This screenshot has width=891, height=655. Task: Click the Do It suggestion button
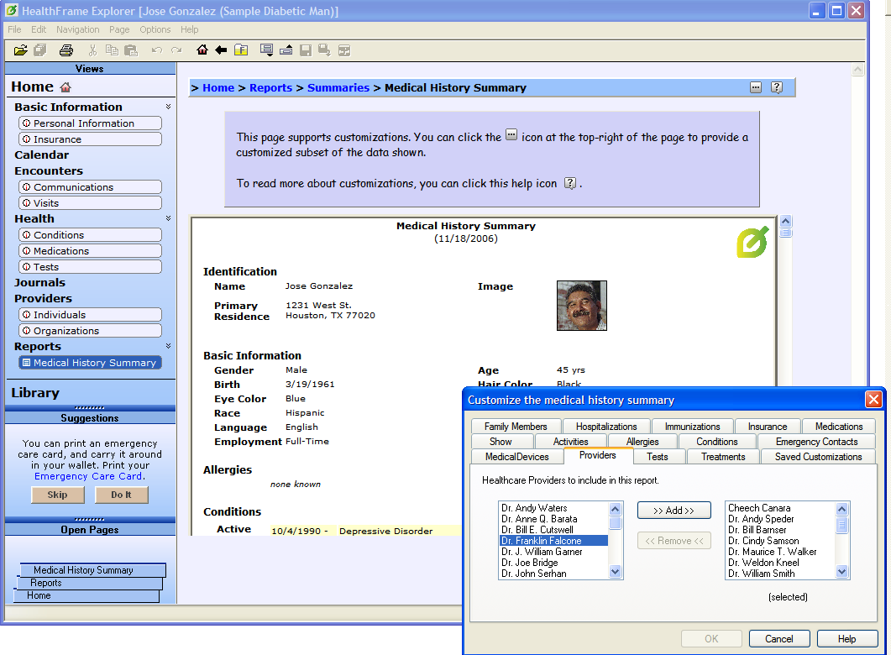point(121,495)
